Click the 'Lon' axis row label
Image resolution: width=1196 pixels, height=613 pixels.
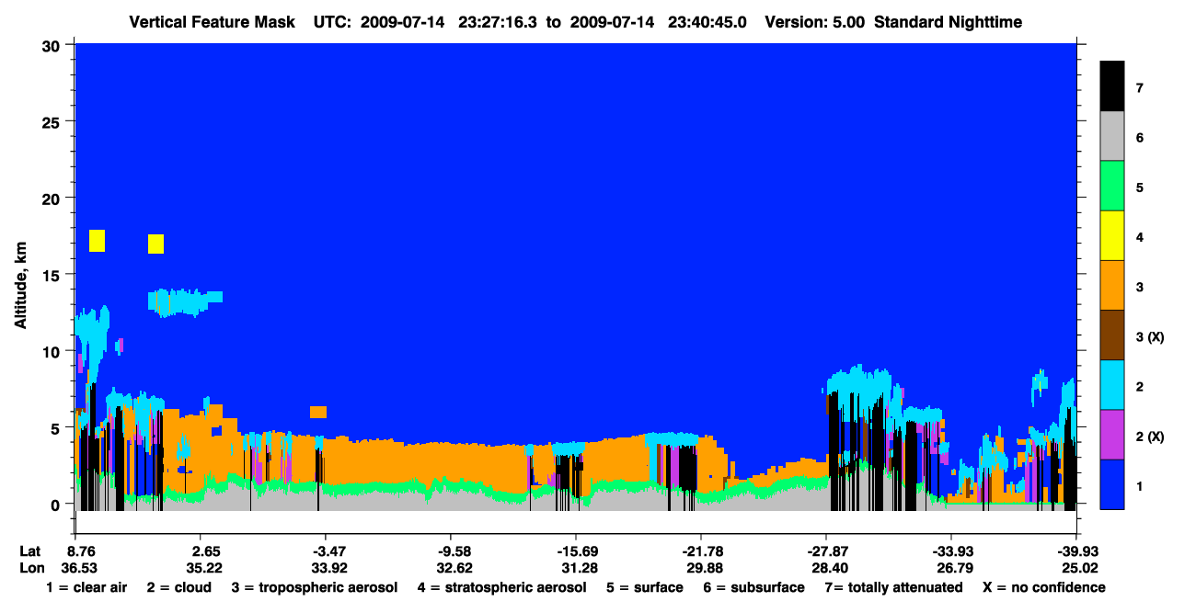tap(30, 567)
